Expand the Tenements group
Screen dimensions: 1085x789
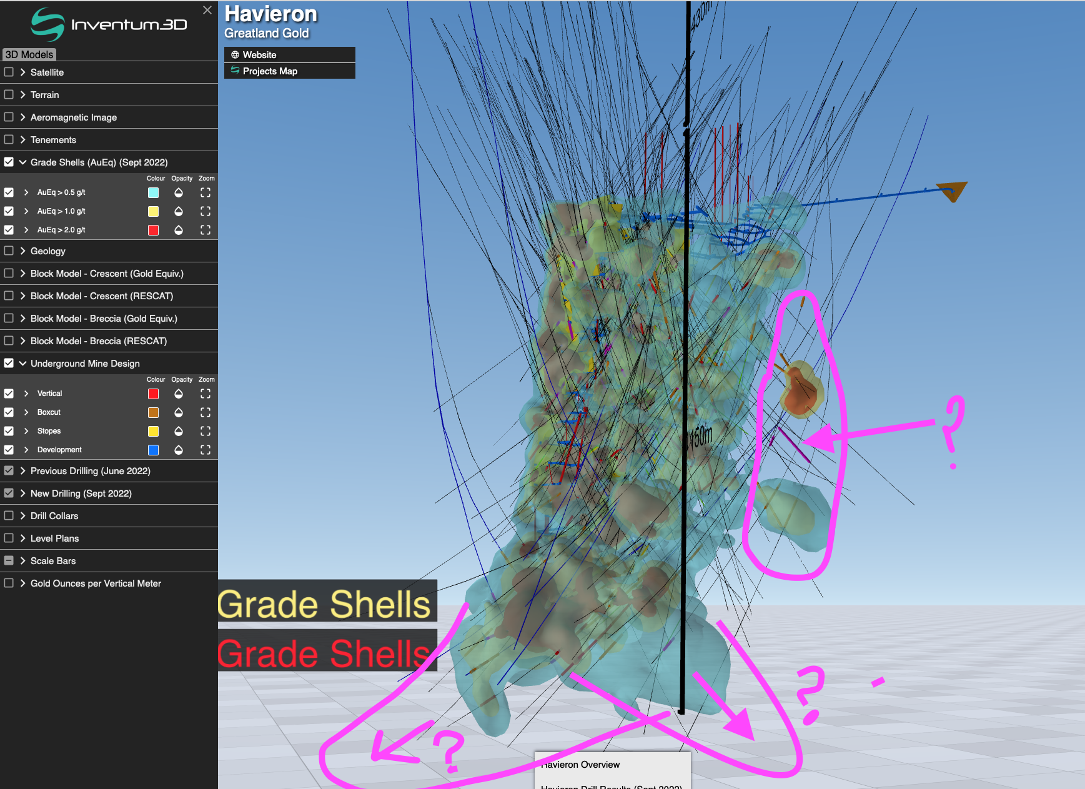point(22,139)
